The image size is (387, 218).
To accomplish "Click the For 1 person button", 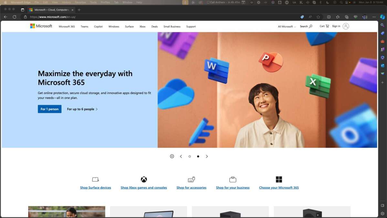I will (x=50, y=109).
